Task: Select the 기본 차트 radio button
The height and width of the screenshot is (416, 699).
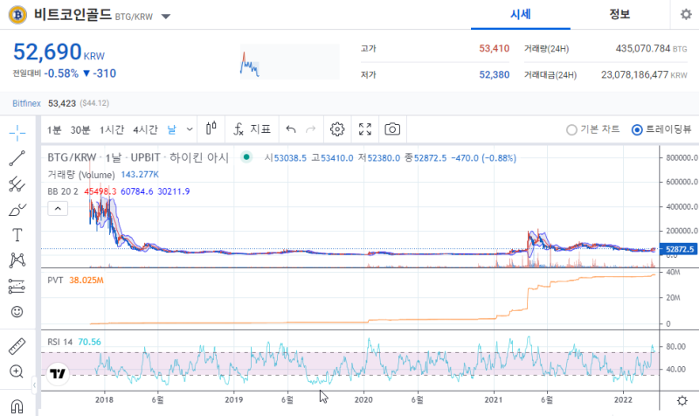Action: tap(571, 129)
